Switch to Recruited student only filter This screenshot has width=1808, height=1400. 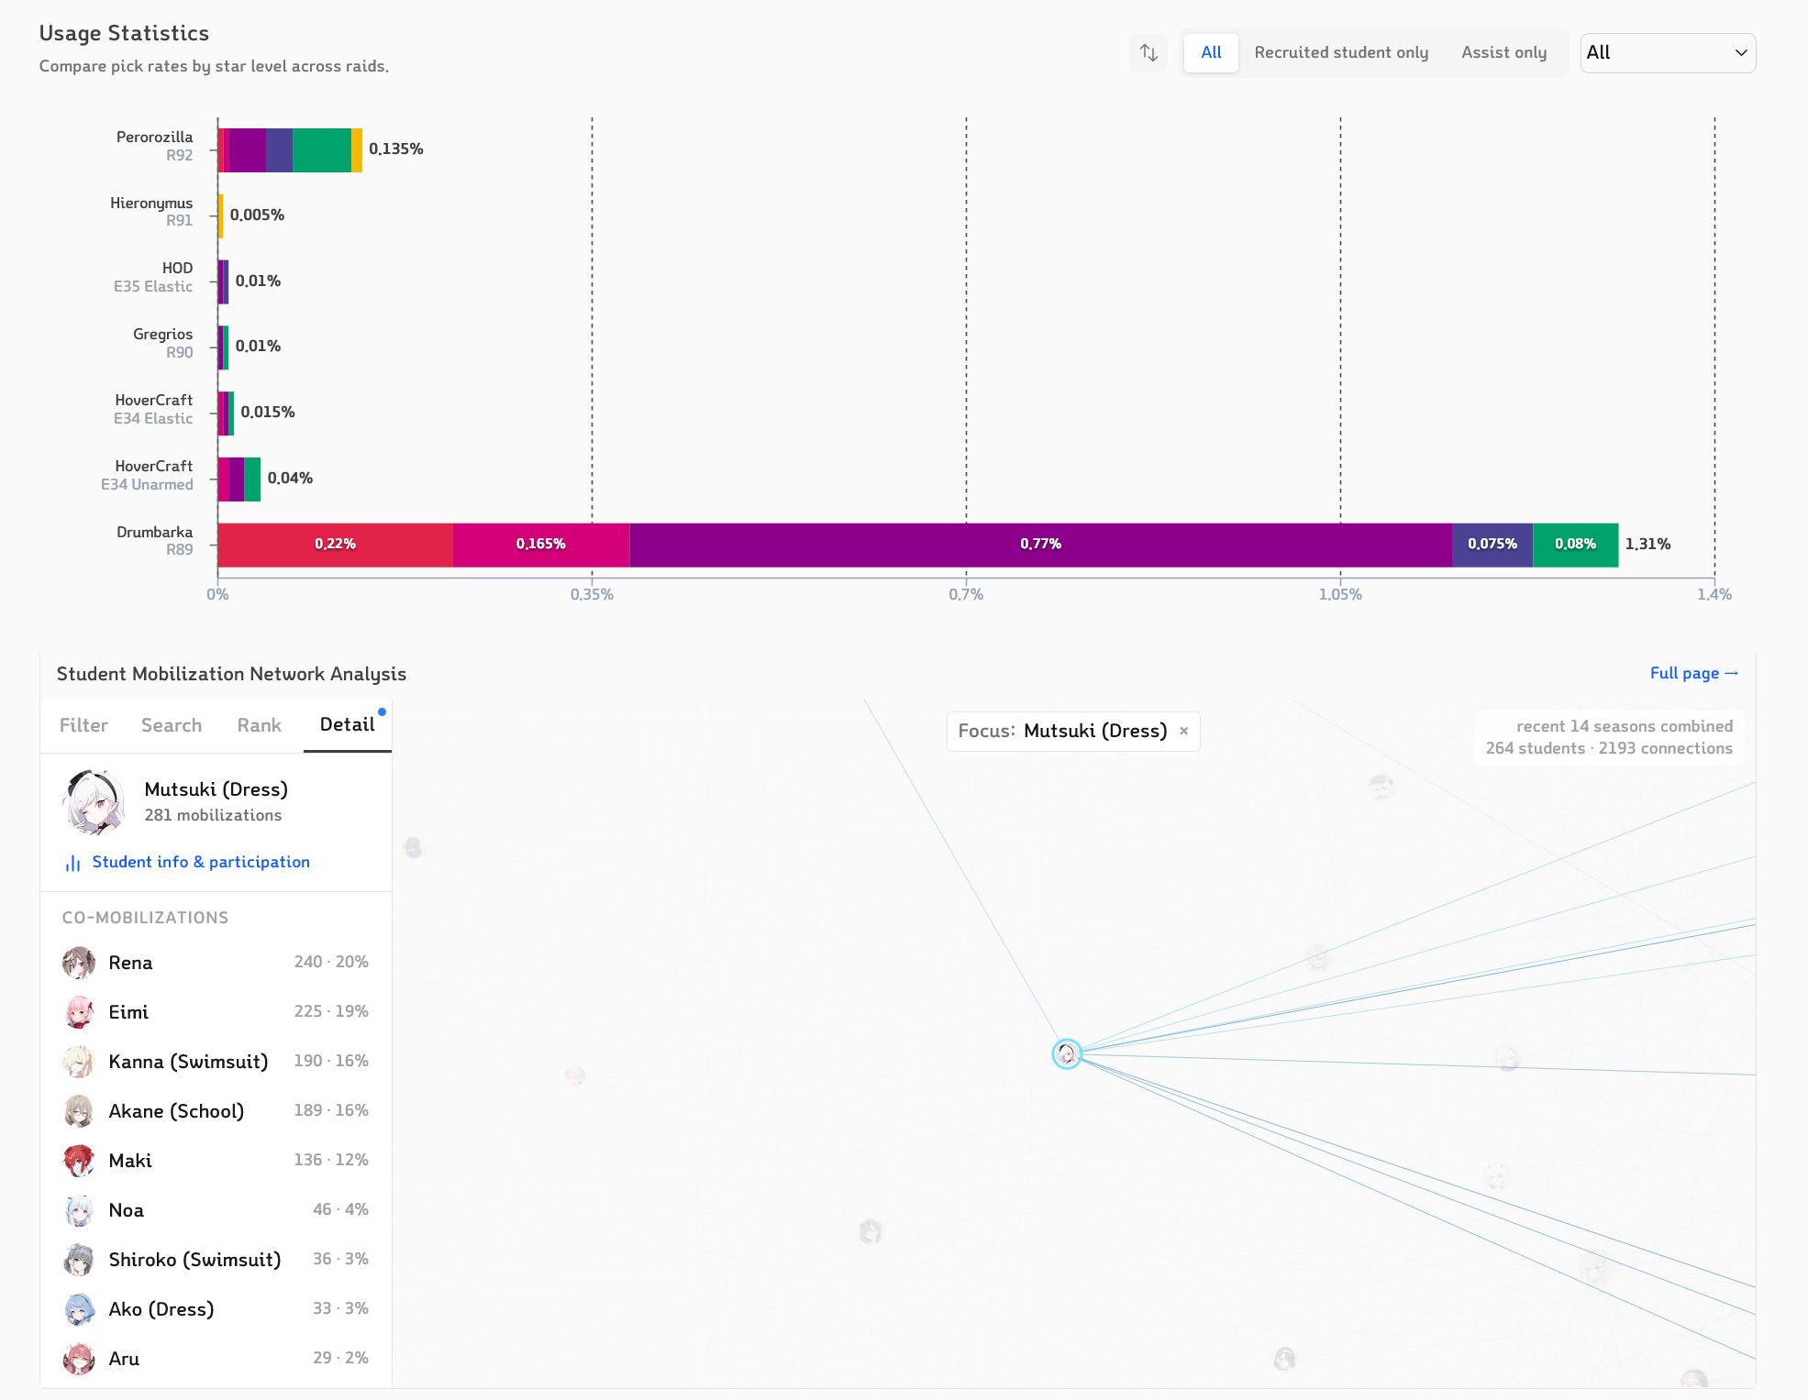coord(1341,53)
